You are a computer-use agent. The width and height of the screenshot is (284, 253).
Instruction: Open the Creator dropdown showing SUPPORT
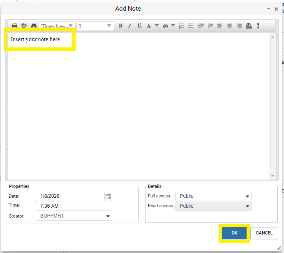pos(108,216)
